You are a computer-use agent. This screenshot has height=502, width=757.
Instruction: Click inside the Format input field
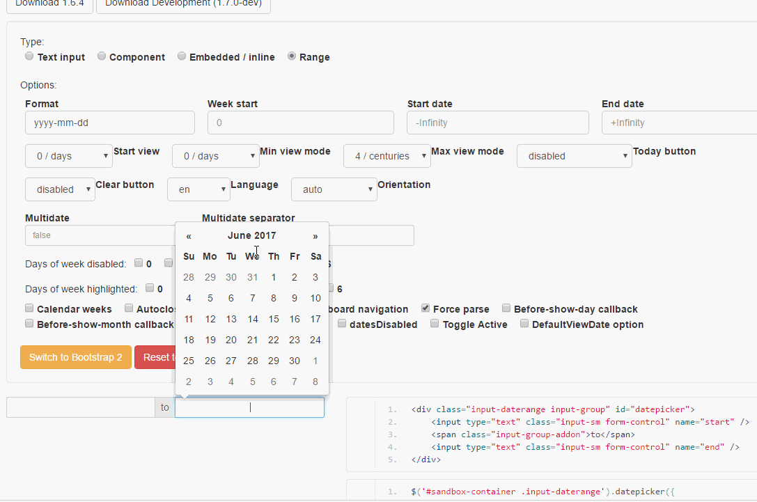tap(109, 123)
